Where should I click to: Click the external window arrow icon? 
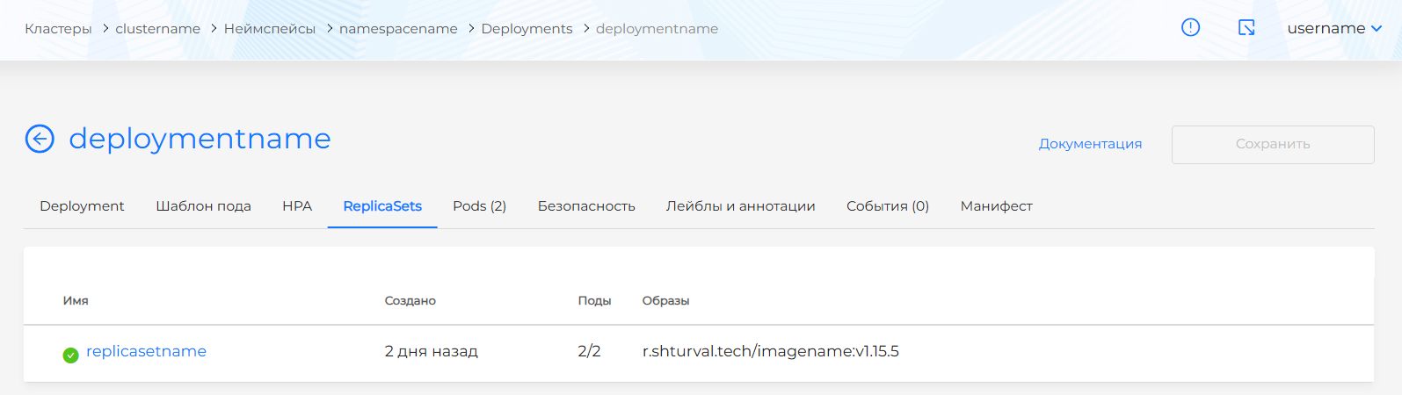1246,28
